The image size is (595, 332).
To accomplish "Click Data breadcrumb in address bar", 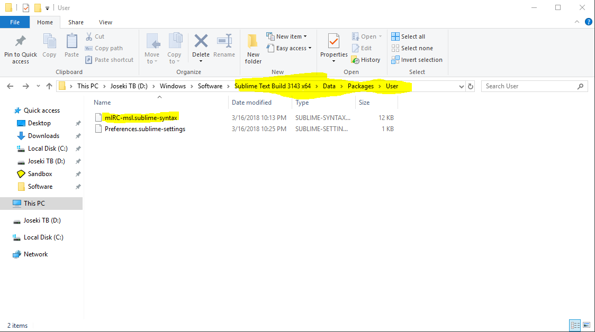I will click(x=329, y=86).
